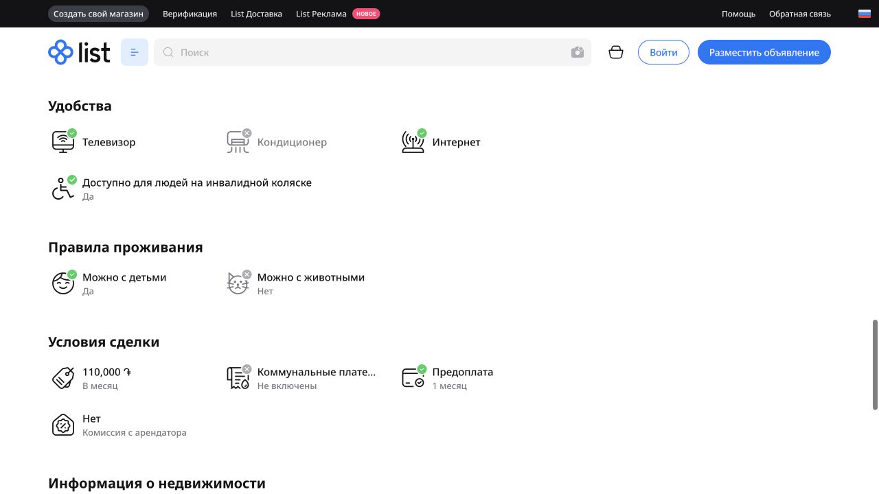Click the commission percent icon
This screenshot has height=494, width=879.
click(63, 425)
